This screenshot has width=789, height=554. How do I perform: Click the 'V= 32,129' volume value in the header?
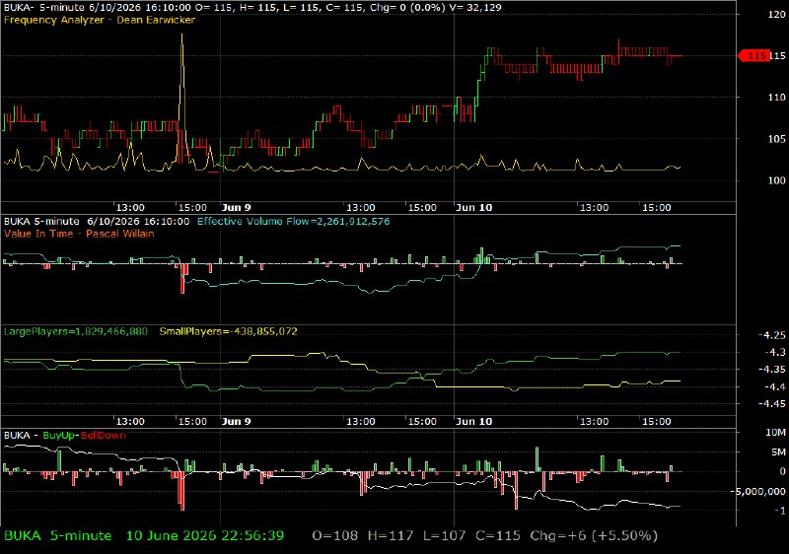click(x=475, y=8)
